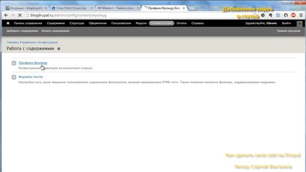Open Панель управления in admin menu
This screenshot has width=306, height=172.
pyautogui.click(x=28, y=23)
